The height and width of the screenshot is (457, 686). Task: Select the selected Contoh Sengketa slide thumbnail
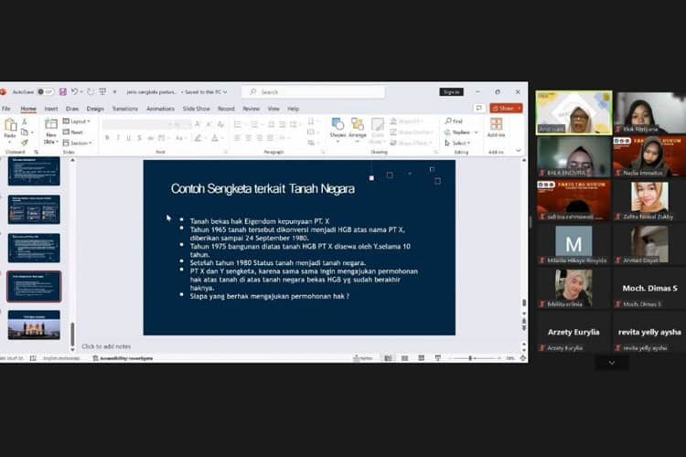coord(34,286)
